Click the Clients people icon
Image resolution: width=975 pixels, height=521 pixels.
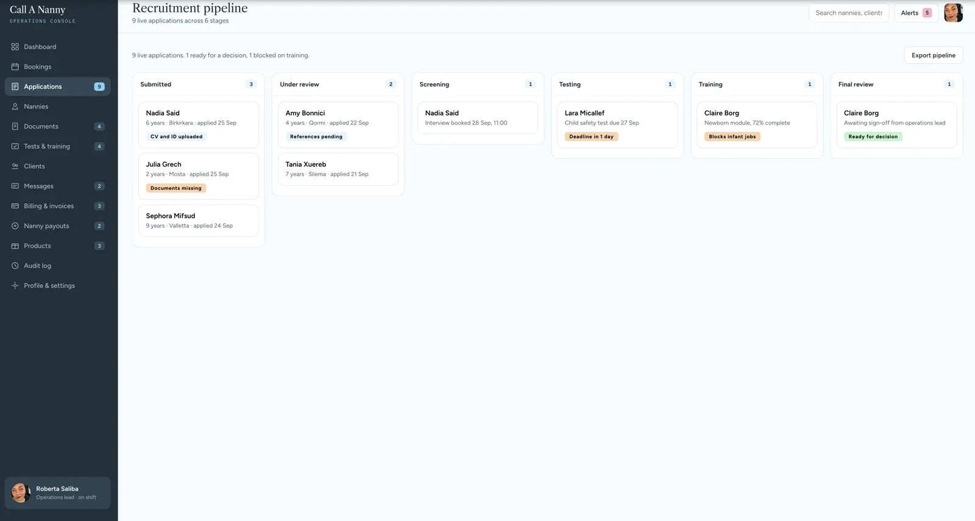coord(15,166)
